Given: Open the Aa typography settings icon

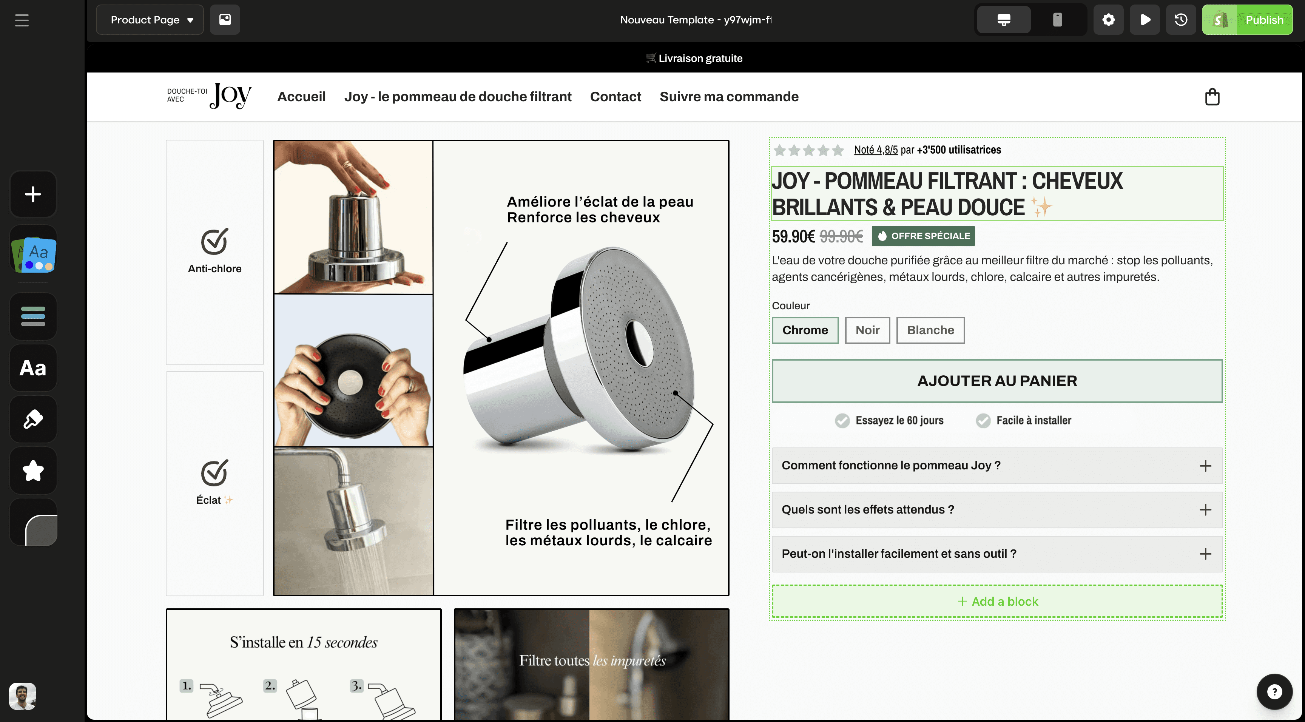Looking at the screenshot, I should [x=33, y=368].
